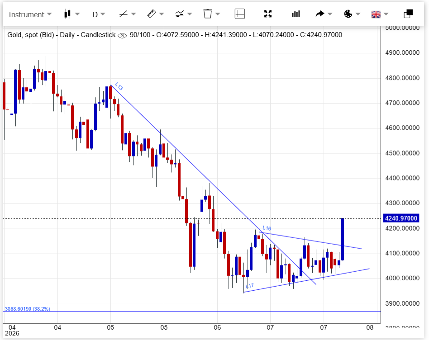Select the trend line drawing tool
The width and height of the screenshot is (429, 340).
pyautogui.click(x=124, y=14)
